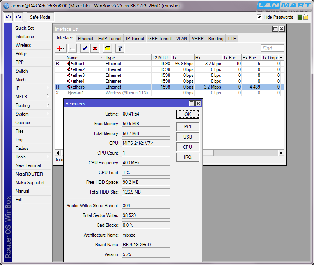Click the red plus add interface icon

click(60, 48)
